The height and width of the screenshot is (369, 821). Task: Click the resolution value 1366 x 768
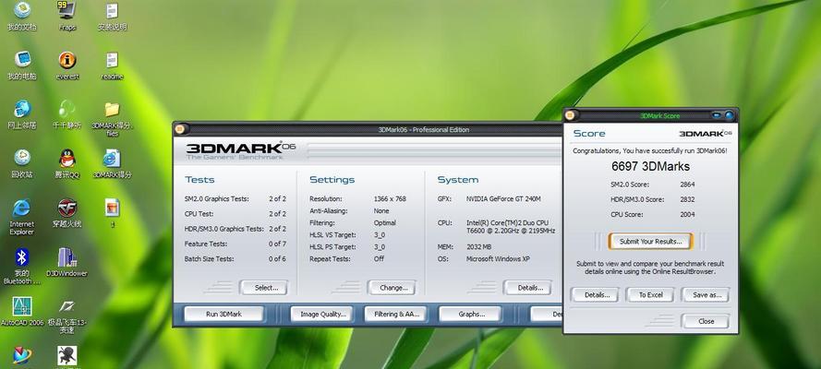390,198
